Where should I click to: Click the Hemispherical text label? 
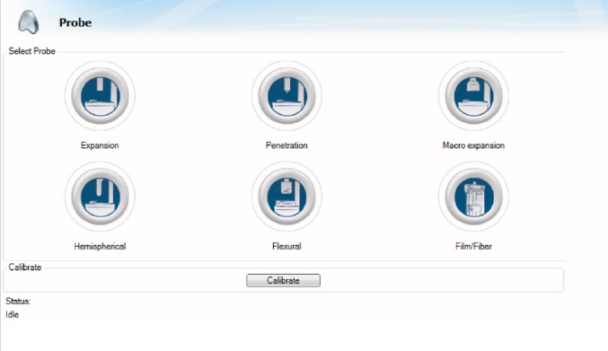click(x=100, y=246)
